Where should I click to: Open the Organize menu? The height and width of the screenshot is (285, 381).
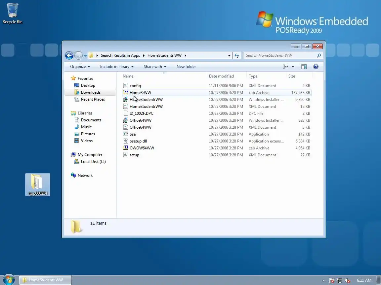[x=80, y=67]
